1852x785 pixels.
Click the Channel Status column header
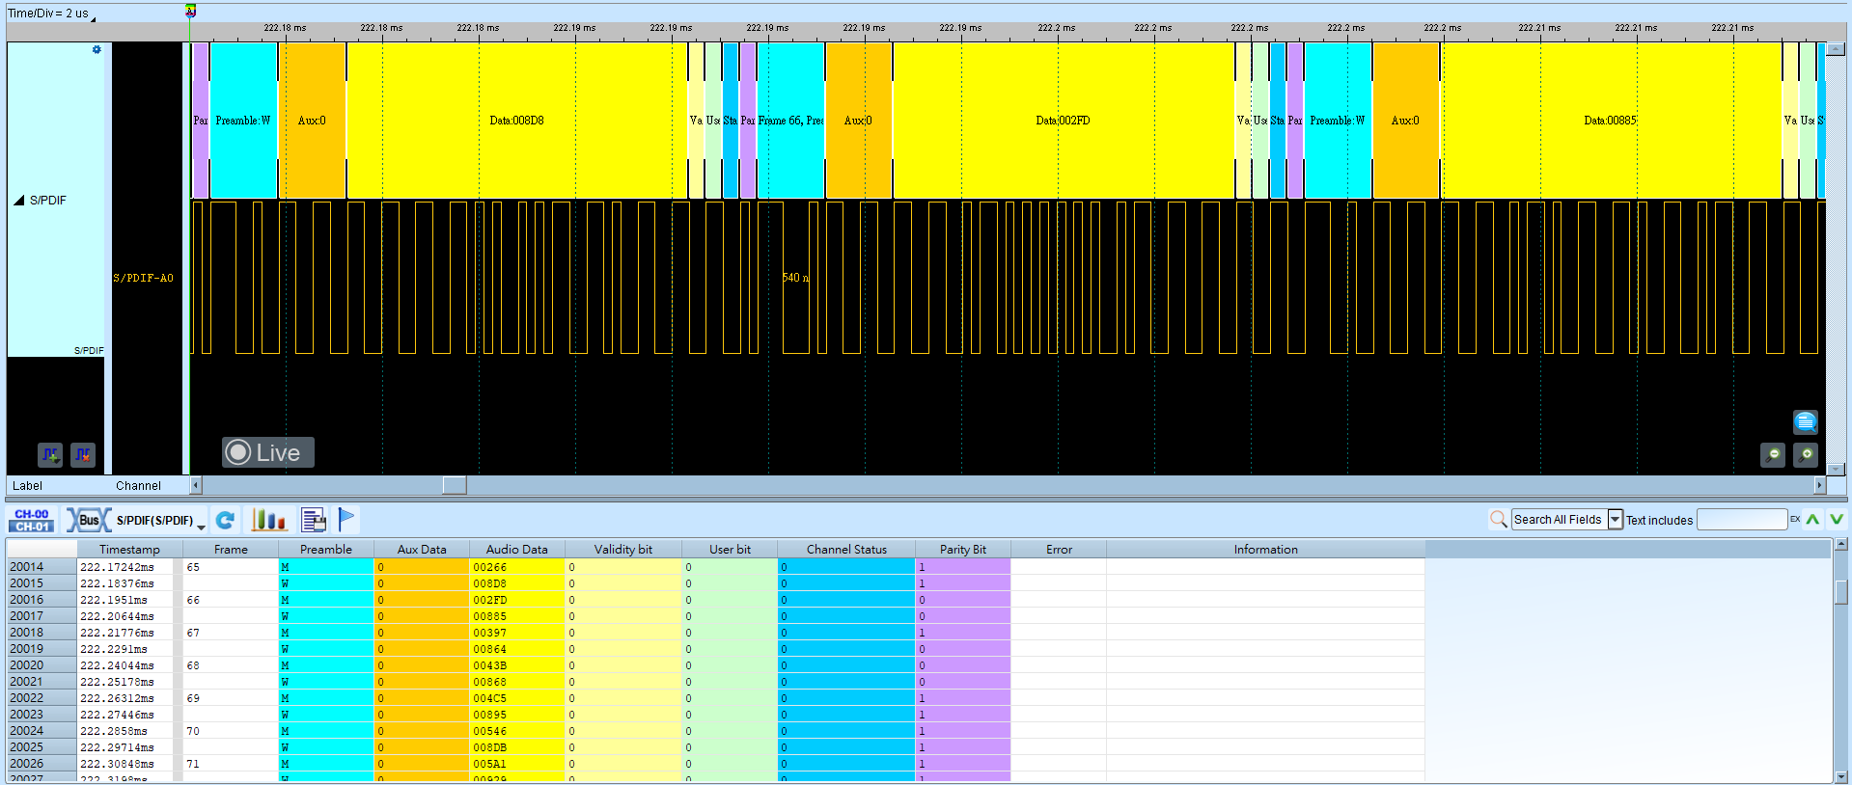(x=846, y=550)
